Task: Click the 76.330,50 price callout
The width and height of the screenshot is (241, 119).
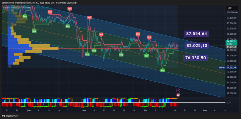Action: click(195, 58)
